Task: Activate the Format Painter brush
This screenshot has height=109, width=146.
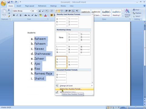Action: coord(9,16)
